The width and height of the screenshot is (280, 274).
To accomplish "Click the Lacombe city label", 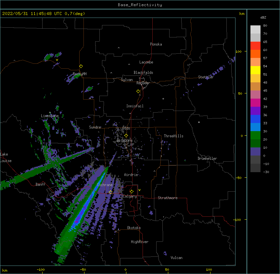I will (x=146, y=62).
